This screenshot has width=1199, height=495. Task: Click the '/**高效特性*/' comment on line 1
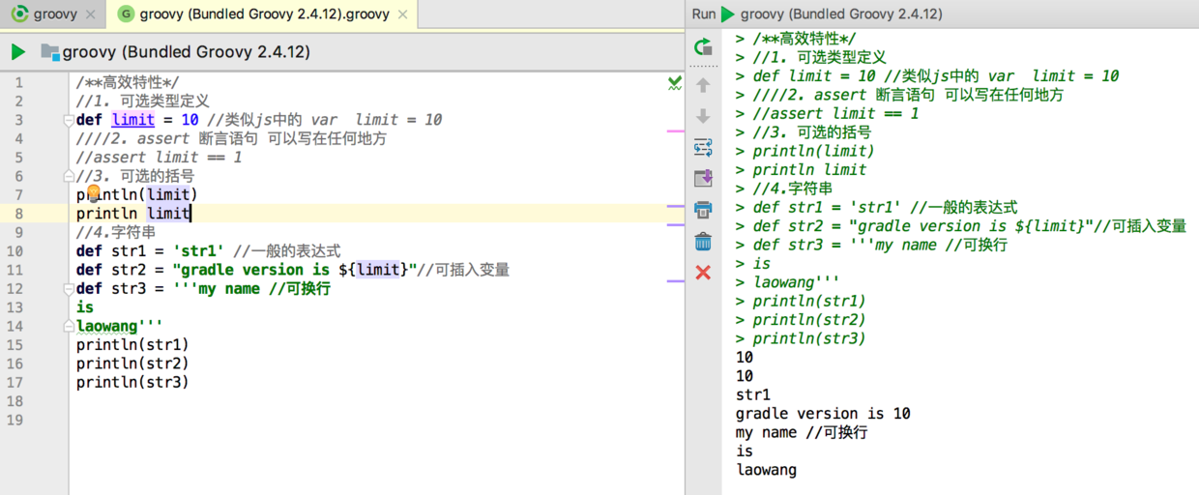pyautogui.click(x=128, y=82)
